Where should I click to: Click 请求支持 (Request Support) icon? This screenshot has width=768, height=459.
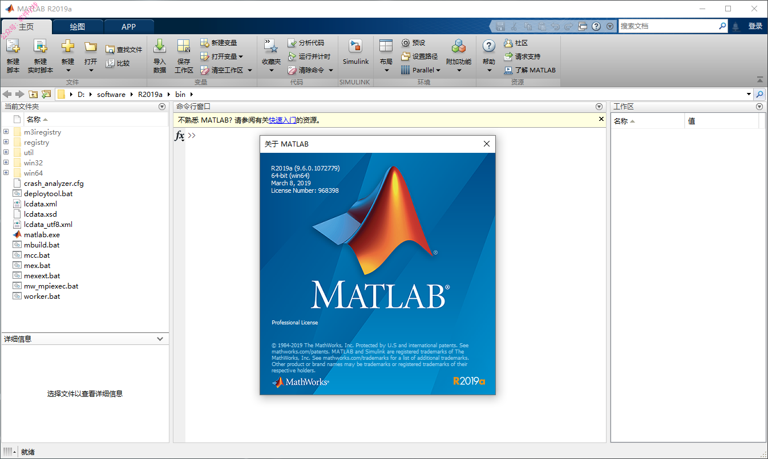(508, 56)
